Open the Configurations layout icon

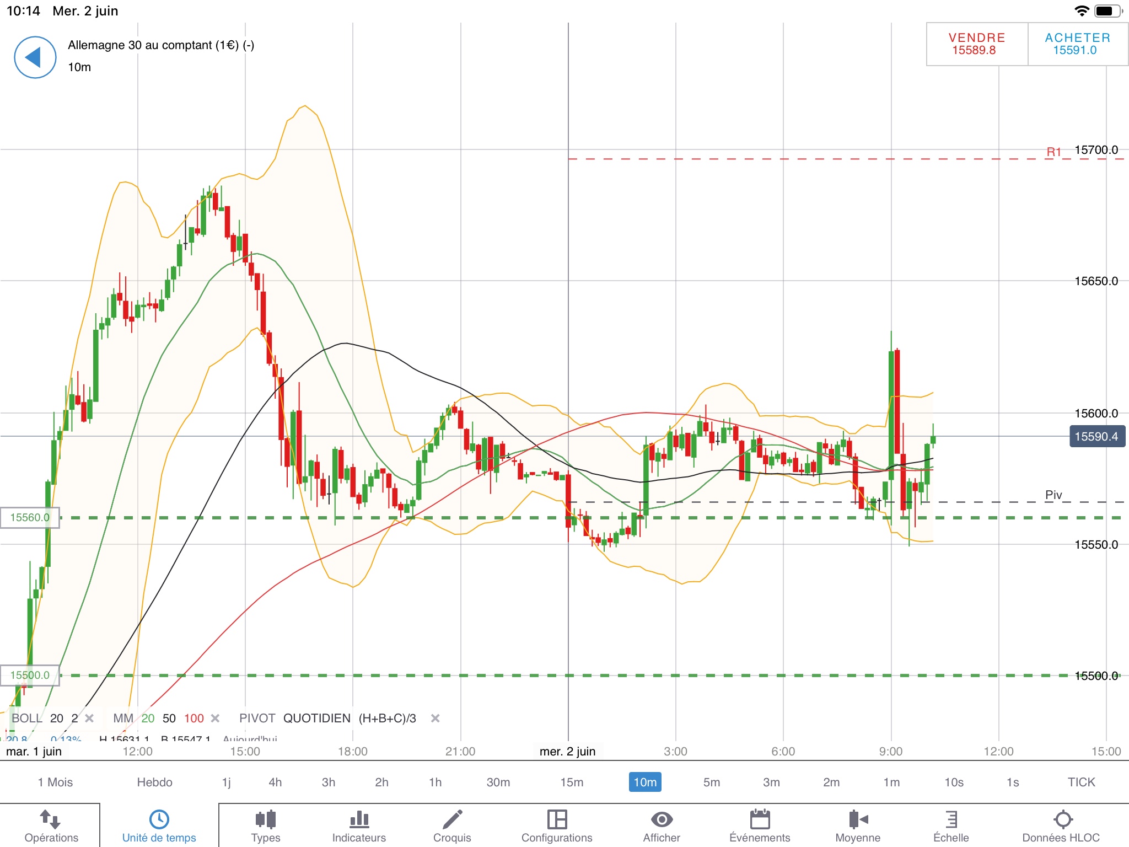pos(557,825)
